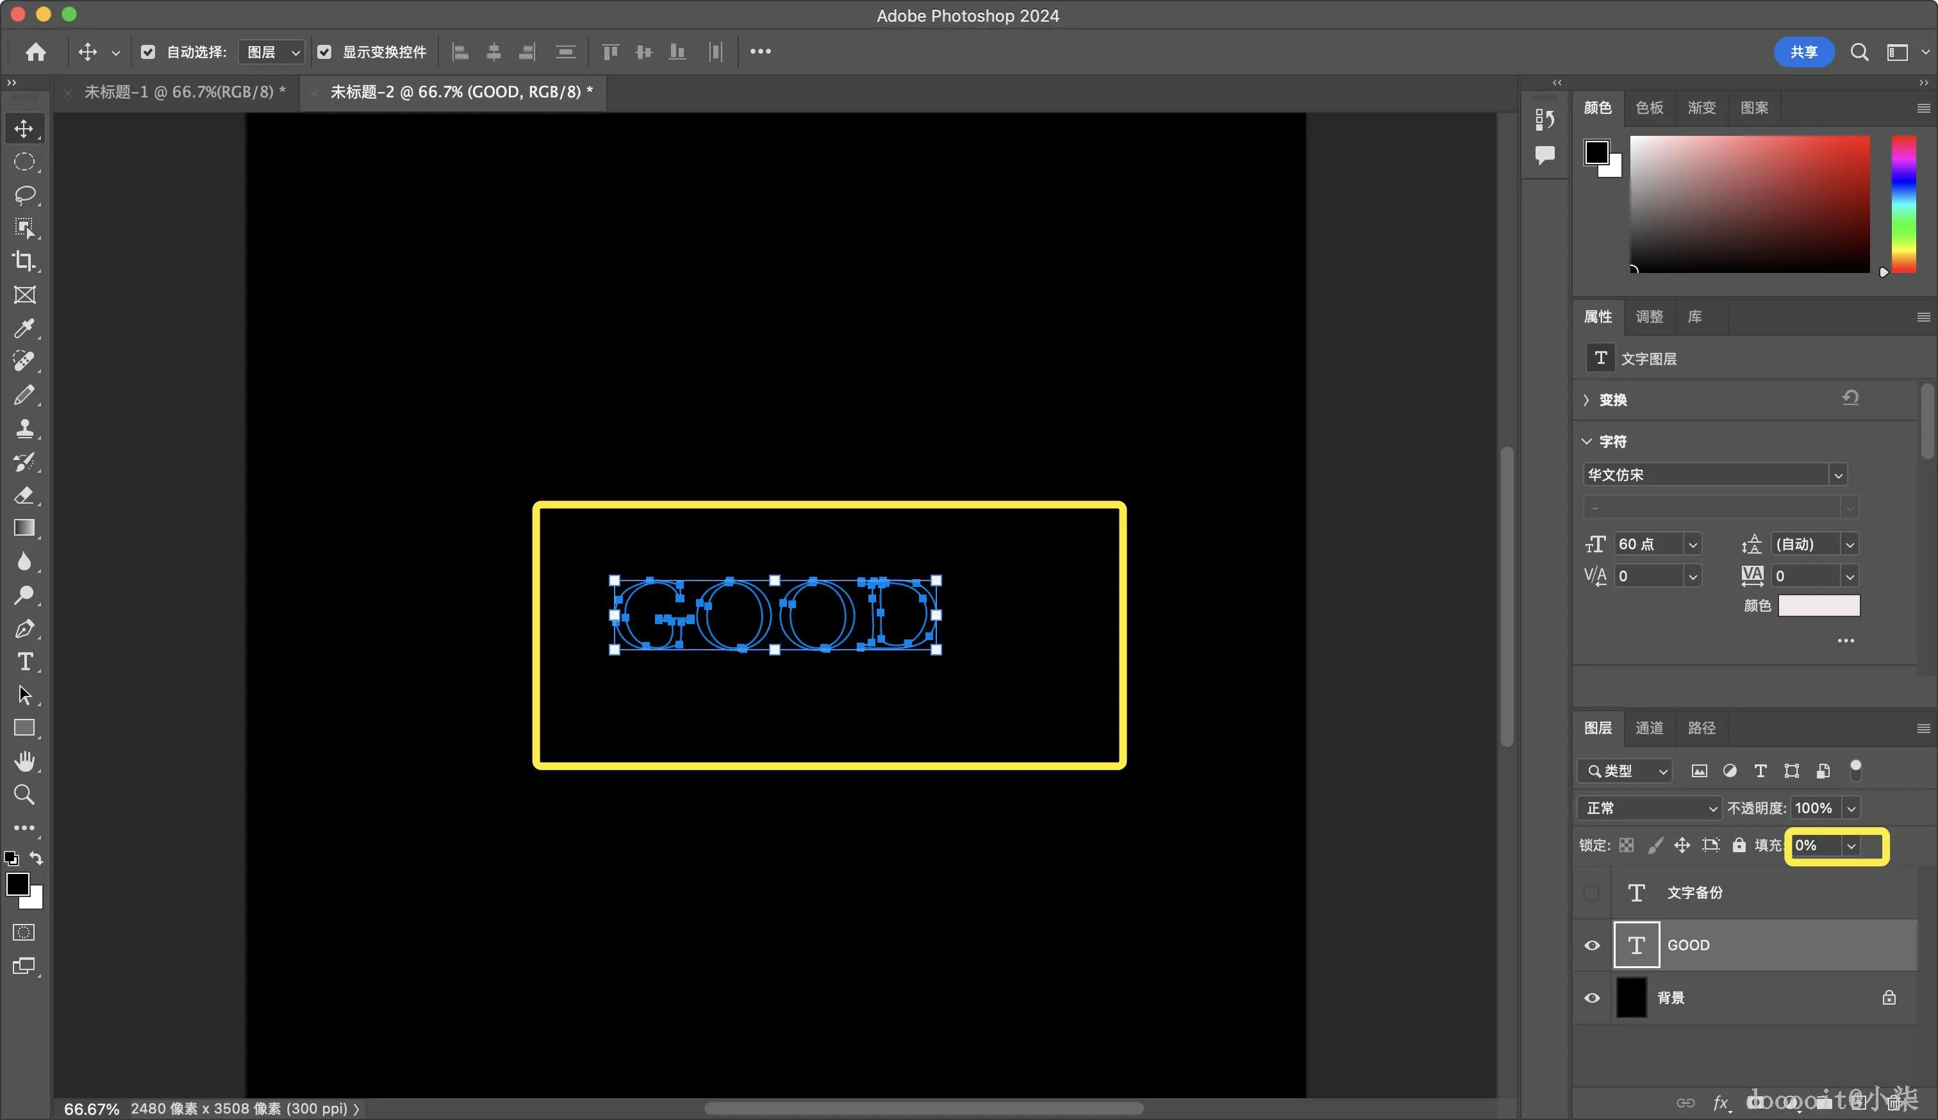The height and width of the screenshot is (1120, 1938).
Task: Open the 正常 blend mode dropdown
Action: 1649,808
